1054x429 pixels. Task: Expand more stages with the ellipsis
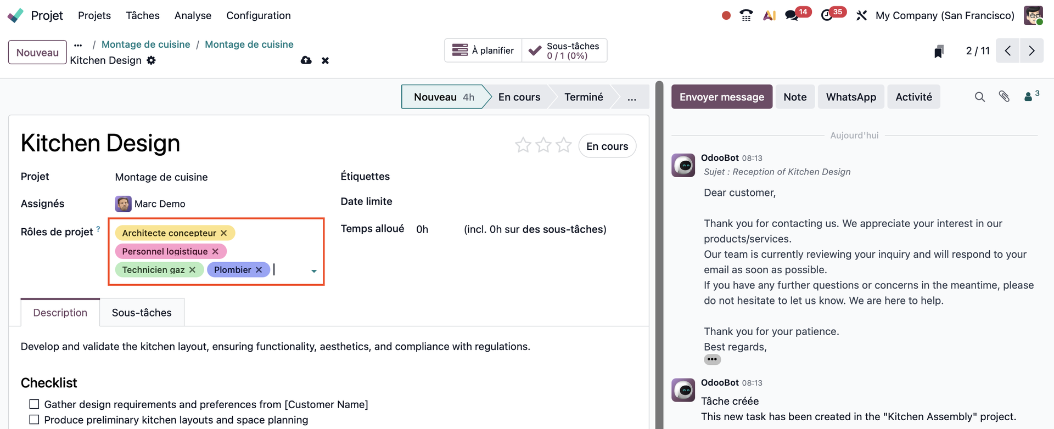[632, 97]
